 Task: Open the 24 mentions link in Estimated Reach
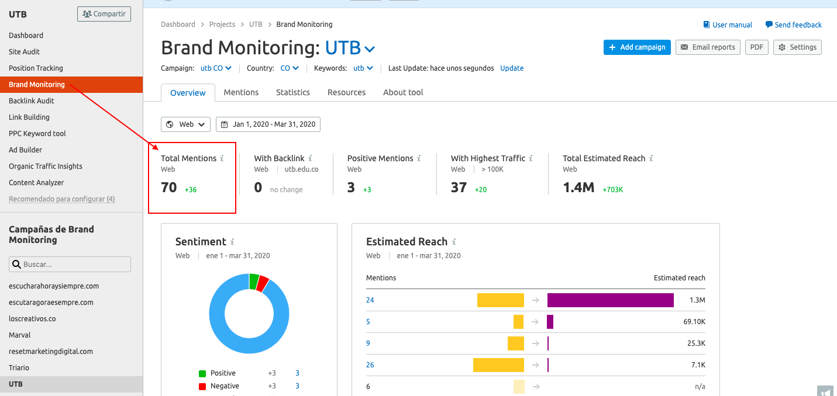click(370, 300)
